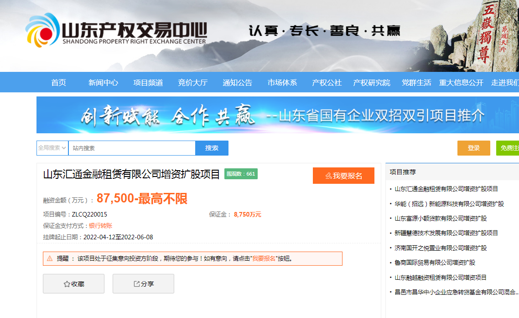Image resolution: width=519 pixels, height=318 pixels.
Task: Click the 收藏 favorite button
Action: [x=73, y=284]
